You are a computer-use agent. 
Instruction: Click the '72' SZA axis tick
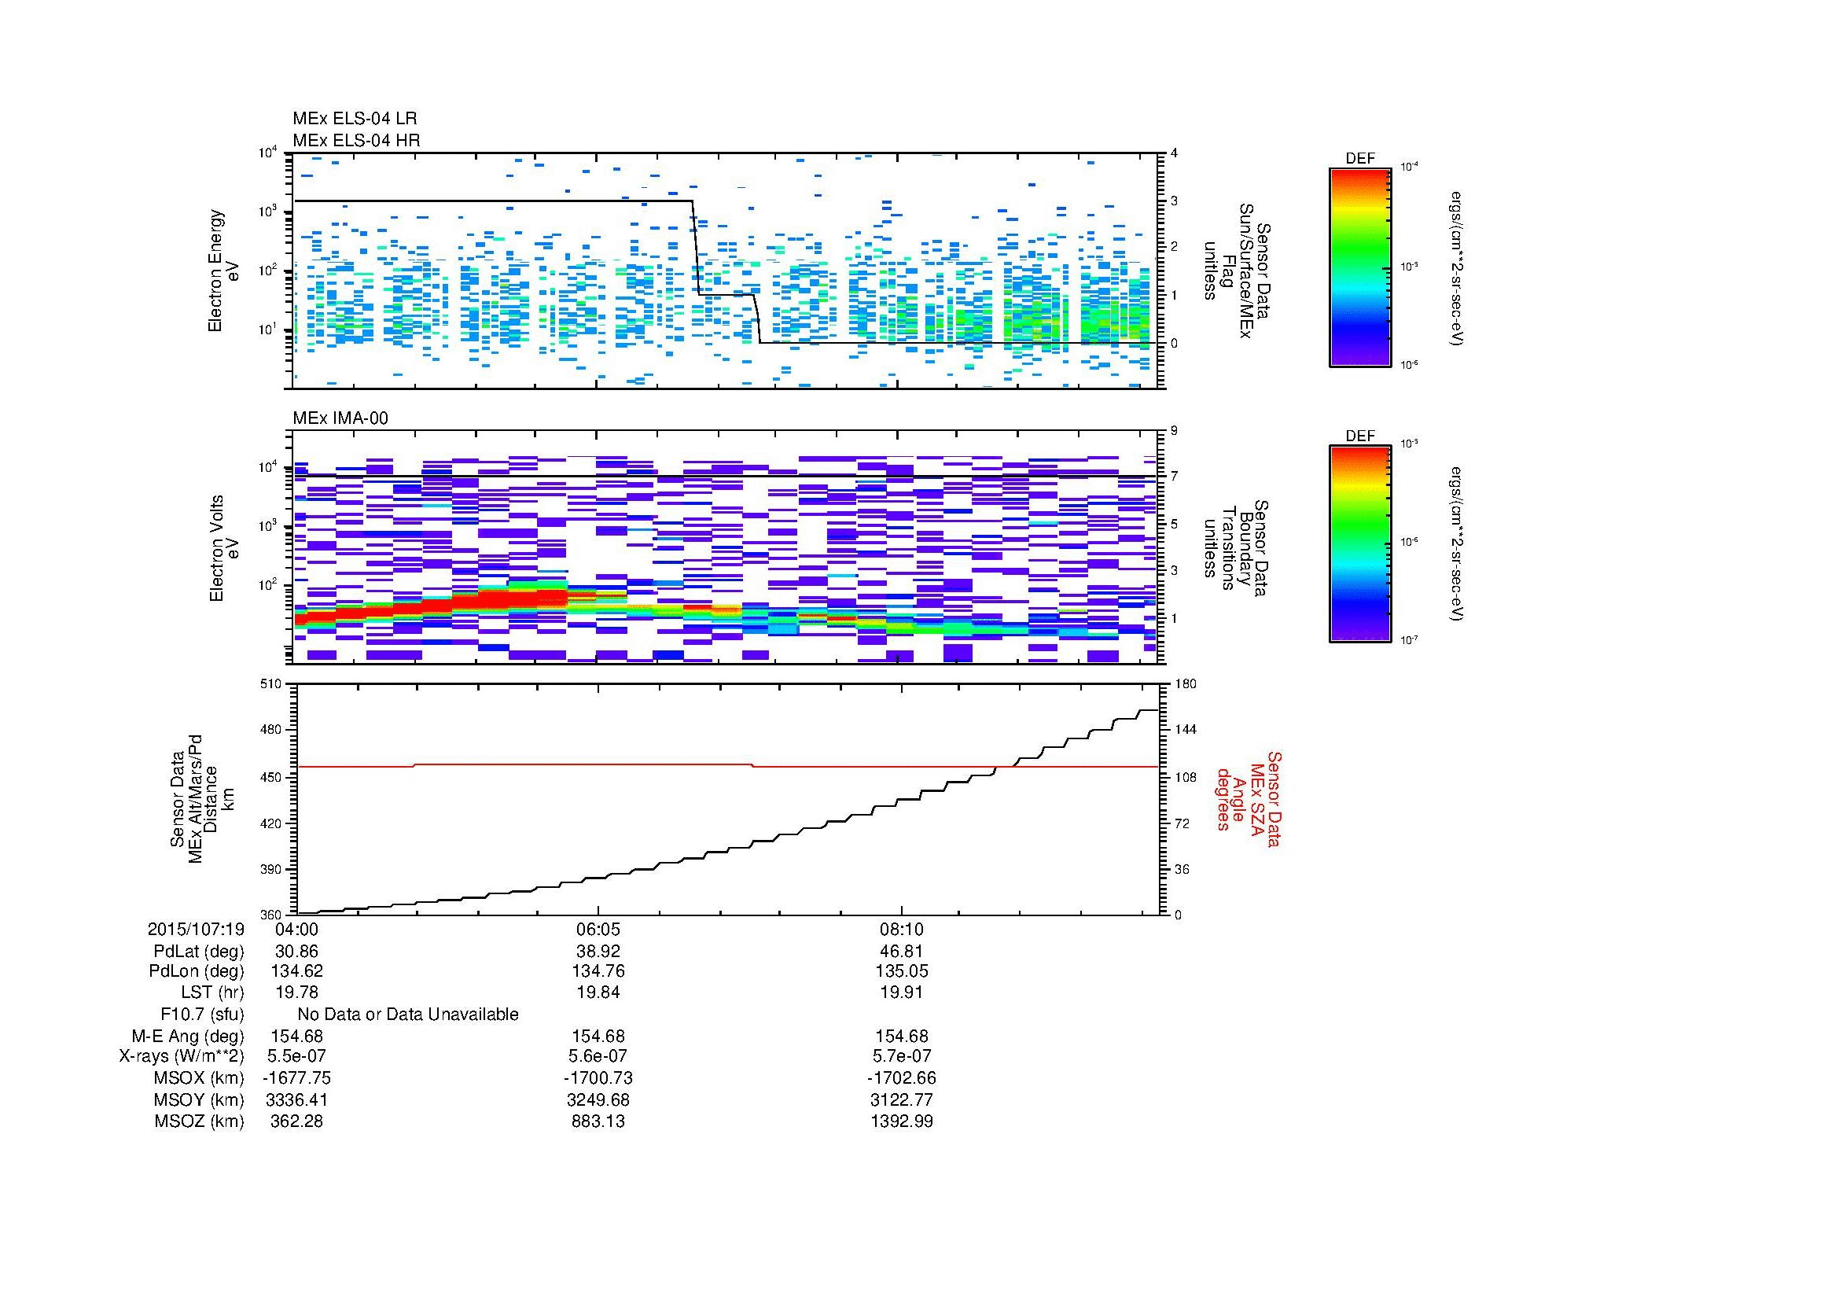pyautogui.click(x=1181, y=823)
